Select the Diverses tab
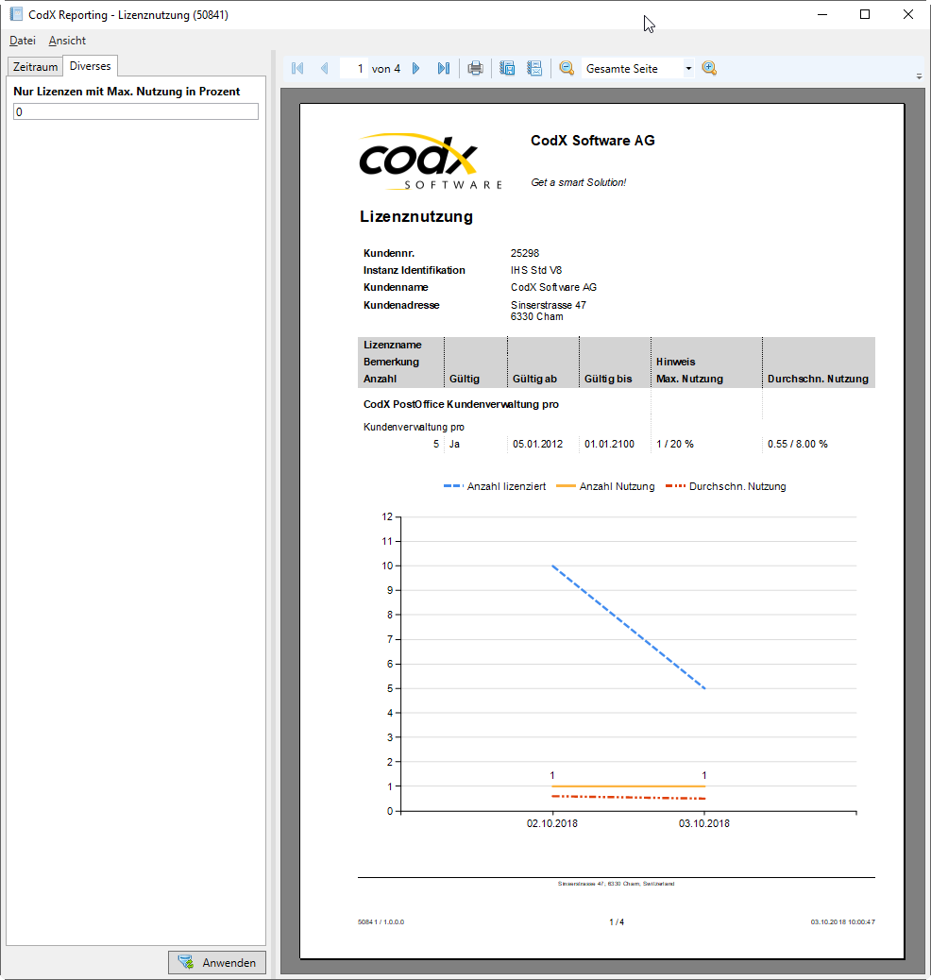Screen dimensions: 931x980 tap(90, 66)
